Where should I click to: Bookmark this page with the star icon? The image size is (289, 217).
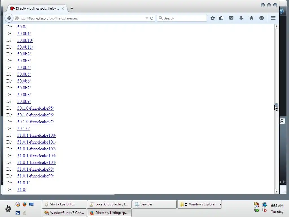[x=213, y=18]
